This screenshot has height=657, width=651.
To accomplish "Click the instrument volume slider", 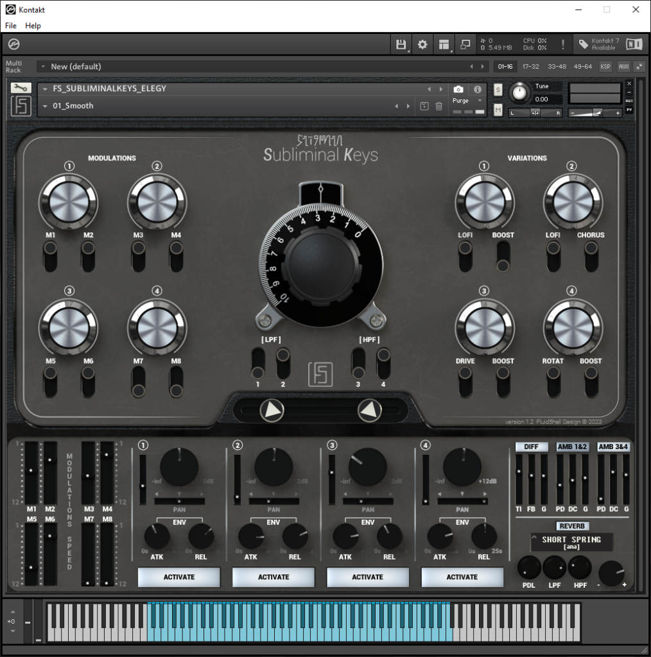I will [x=595, y=113].
